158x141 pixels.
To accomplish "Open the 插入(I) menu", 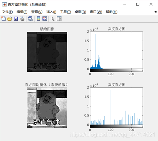I will pos(51,12).
